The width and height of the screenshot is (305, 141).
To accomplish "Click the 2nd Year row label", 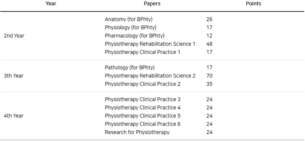I will tap(14, 36).
